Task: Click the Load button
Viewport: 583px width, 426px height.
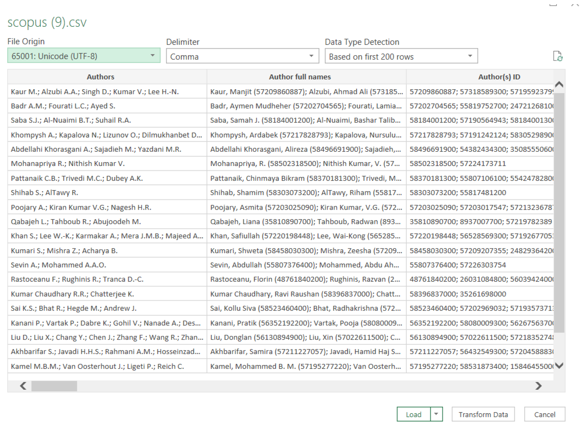Action: pos(413,414)
